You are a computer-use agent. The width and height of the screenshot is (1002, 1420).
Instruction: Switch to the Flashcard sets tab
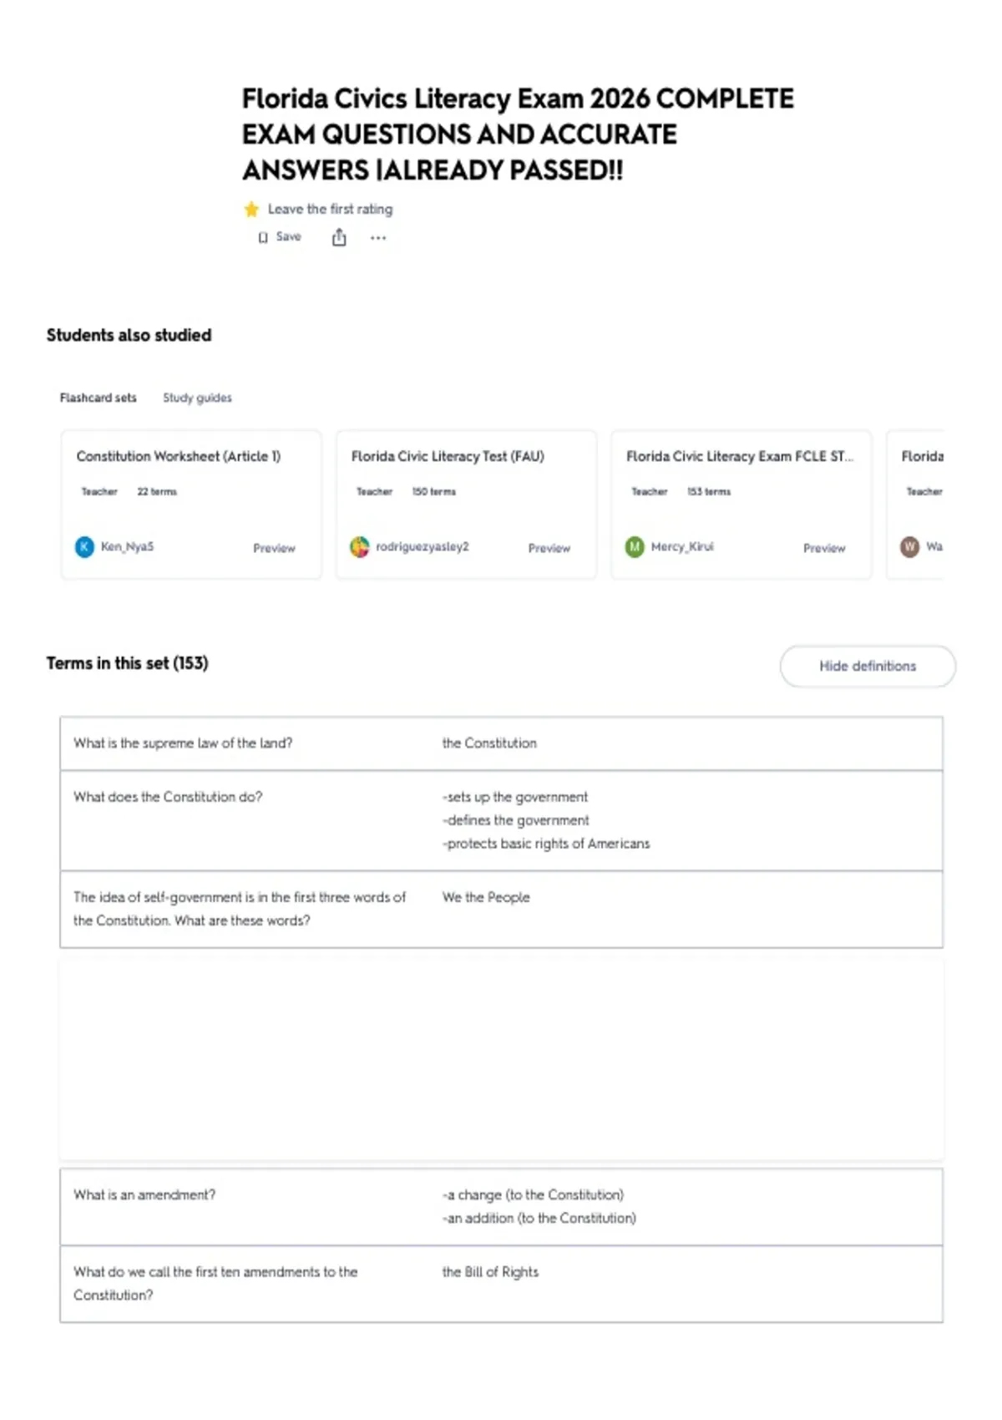click(98, 398)
